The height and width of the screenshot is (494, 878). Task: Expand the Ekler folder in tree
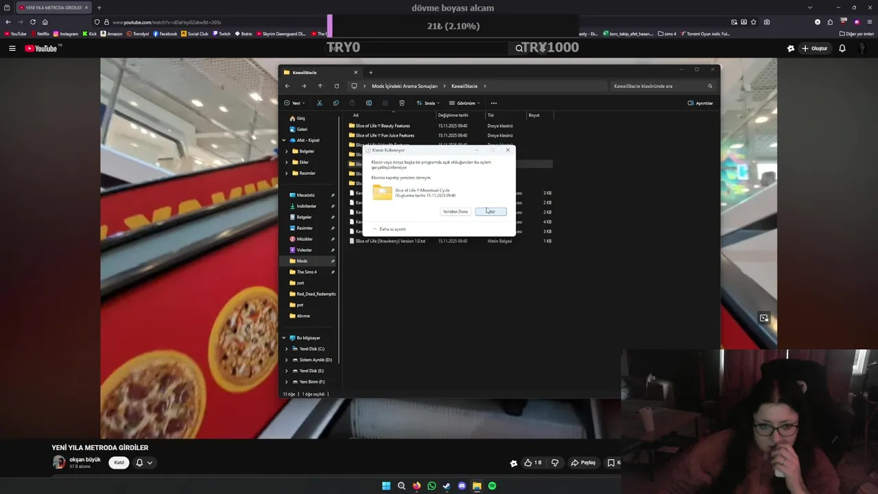(287, 162)
